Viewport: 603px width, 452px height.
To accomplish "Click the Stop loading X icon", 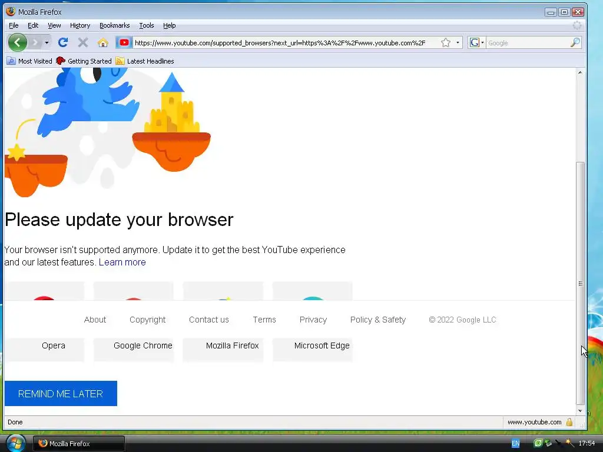I will (82, 42).
